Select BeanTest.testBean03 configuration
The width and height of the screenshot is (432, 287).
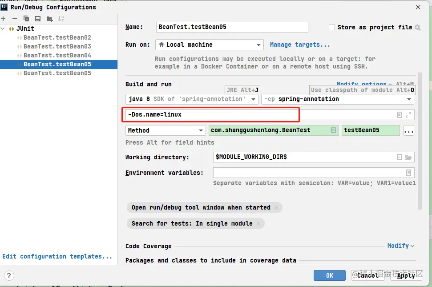(x=57, y=46)
